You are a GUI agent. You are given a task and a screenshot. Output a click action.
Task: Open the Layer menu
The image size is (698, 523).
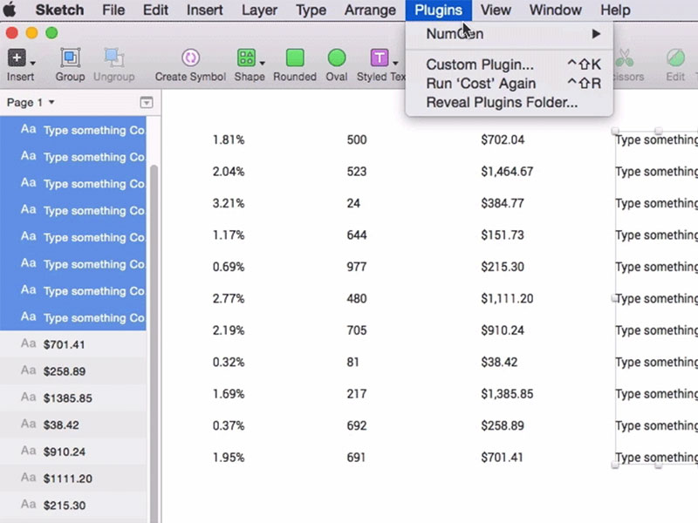click(x=259, y=10)
